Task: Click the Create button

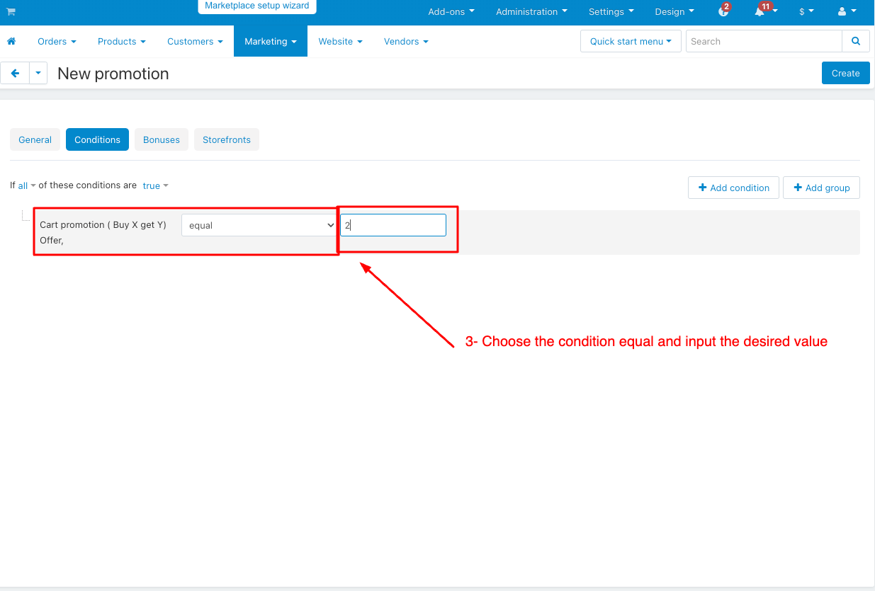Action: point(845,73)
